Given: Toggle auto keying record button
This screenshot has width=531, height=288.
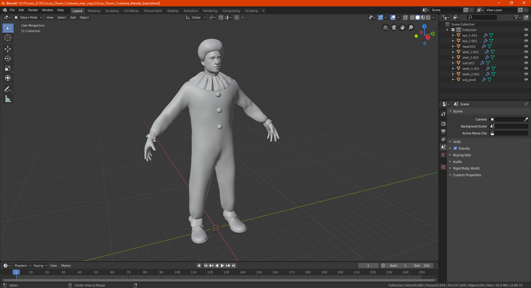Looking at the screenshot, I should click(199, 266).
